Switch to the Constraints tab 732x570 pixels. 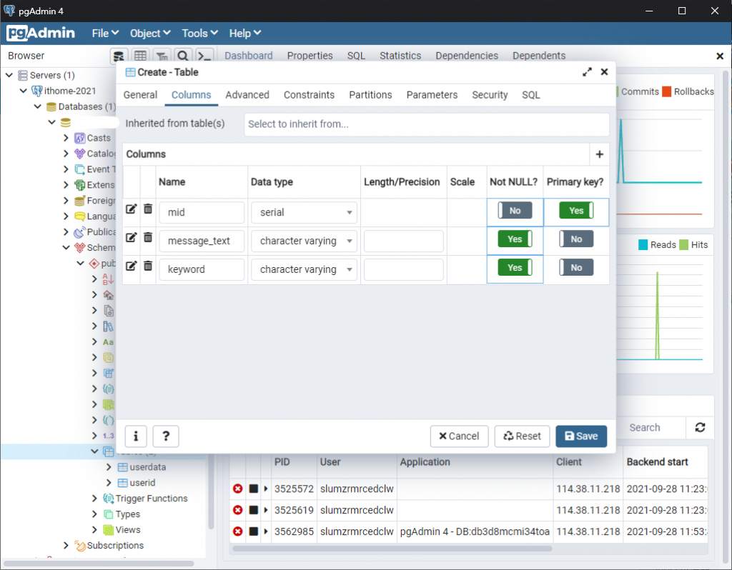coord(309,95)
